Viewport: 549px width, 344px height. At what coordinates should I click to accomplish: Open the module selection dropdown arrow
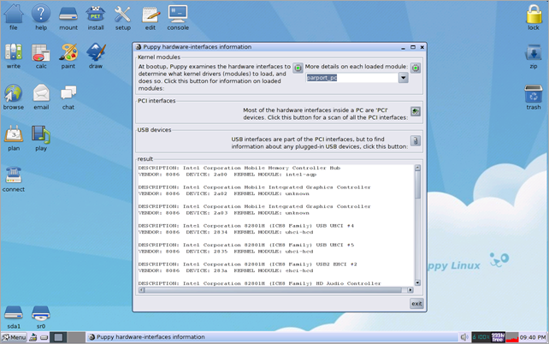403,78
